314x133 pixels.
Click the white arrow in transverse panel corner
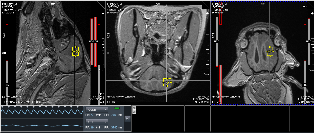pos(207,13)
